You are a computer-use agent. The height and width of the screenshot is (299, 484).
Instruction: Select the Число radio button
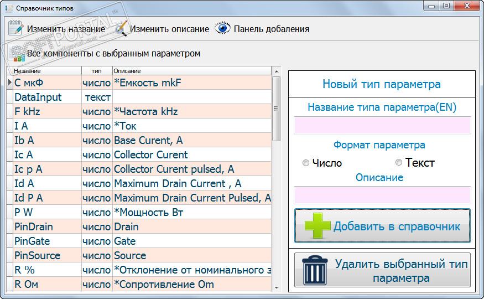click(305, 163)
